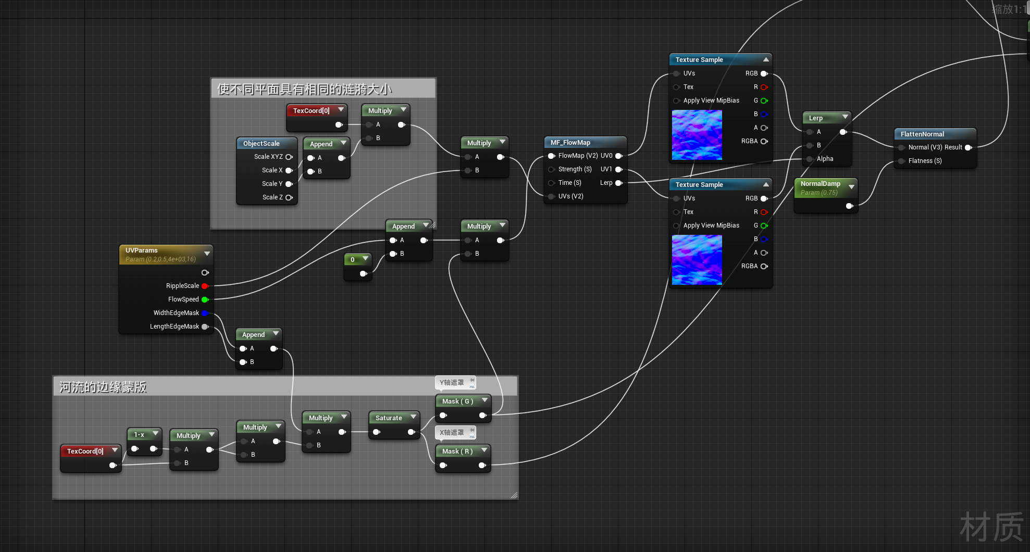Click the NormalDamp parameter output pin

tap(849, 206)
